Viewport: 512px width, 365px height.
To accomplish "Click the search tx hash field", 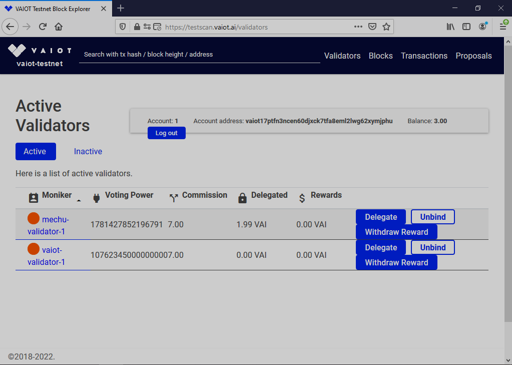I will [x=200, y=55].
